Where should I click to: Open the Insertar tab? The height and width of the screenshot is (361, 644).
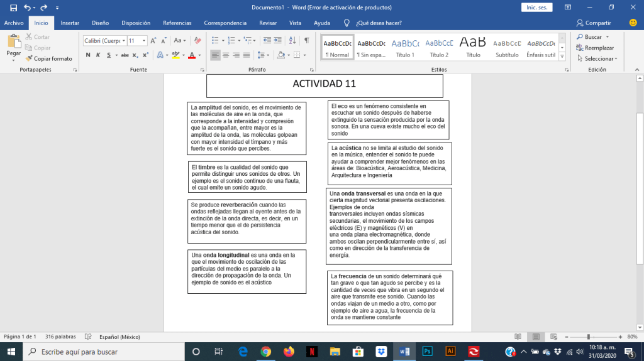[x=70, y=23]
